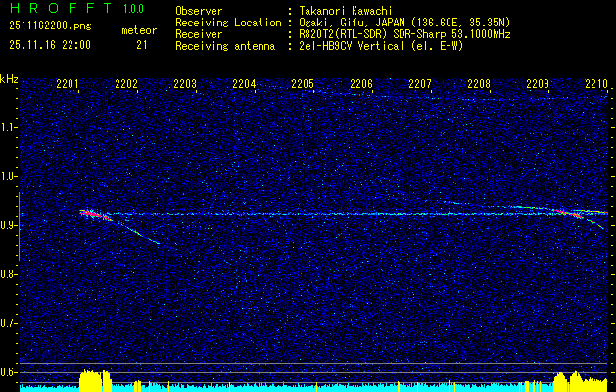Click the 2209 time marker
This screenshot has width=616, height=392.
coord(538,83)
